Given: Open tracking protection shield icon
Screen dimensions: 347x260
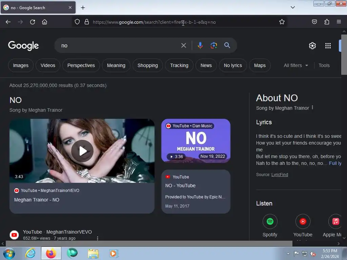Looking at the screenshot, I should 77,22.
